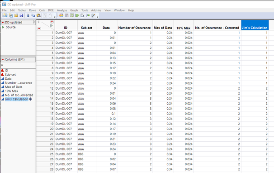Open the Add-Ins menu
The height and width of the screenshot is (173, 274).
click(x=96, y=10)
